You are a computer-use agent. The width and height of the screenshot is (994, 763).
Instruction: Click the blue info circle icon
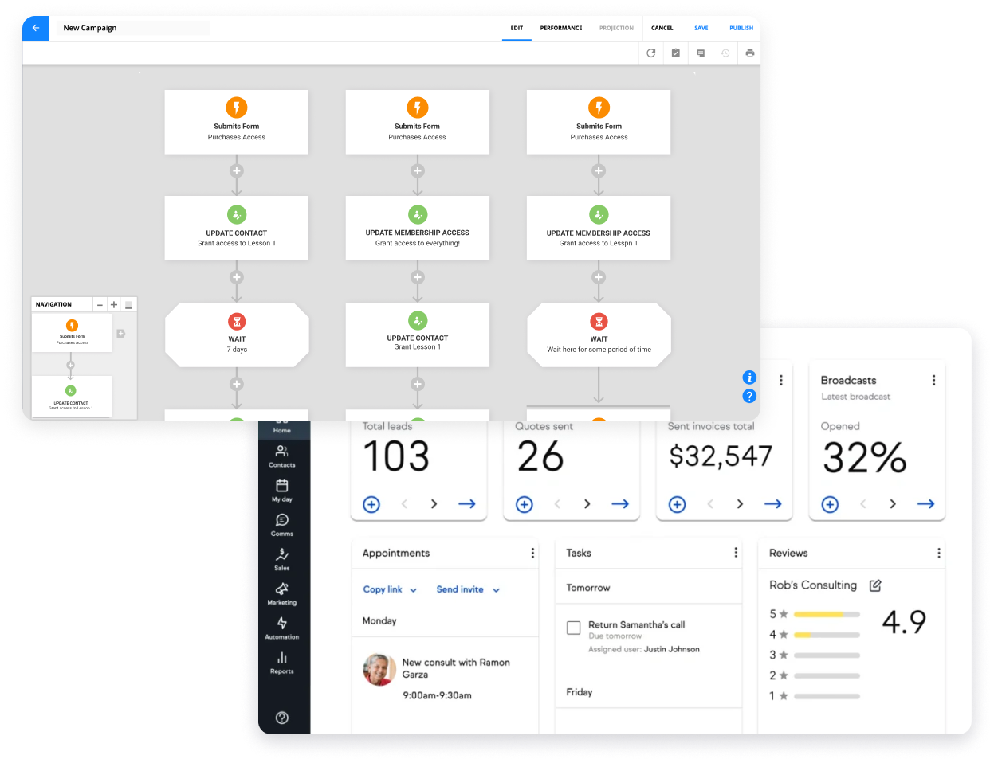[749, 377]
